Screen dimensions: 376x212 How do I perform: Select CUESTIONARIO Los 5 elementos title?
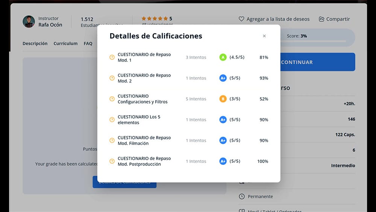point(139,120)
